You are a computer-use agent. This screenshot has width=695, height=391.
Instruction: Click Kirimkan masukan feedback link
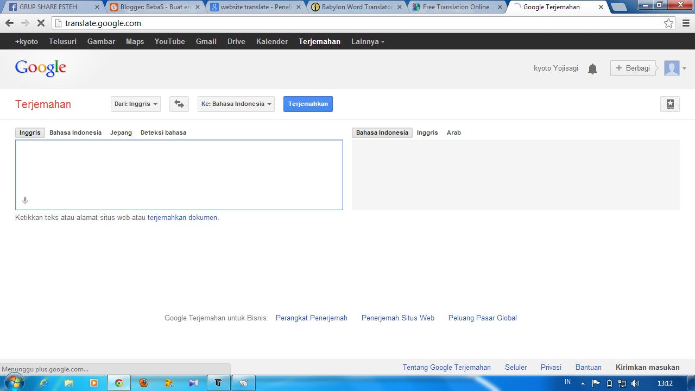point(648,367)
